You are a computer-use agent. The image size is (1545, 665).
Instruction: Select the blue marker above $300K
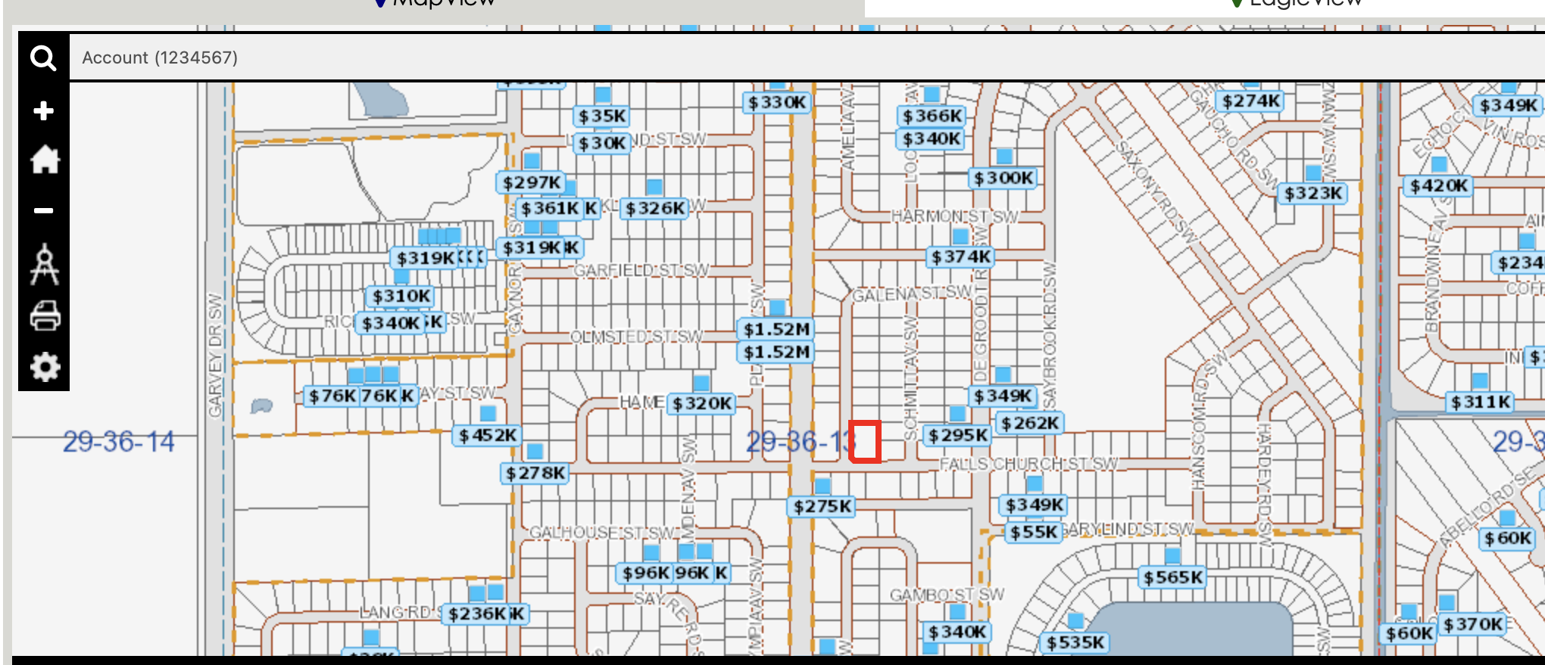tap(1004, 157)
